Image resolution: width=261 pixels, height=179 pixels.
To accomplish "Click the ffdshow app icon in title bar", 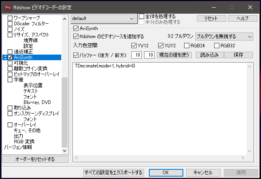I will coord(8,7).
